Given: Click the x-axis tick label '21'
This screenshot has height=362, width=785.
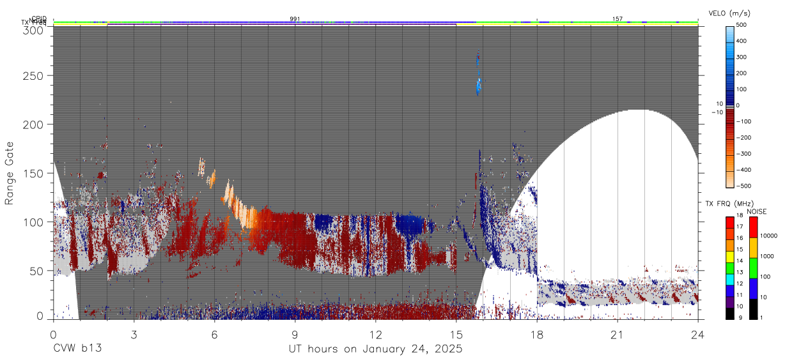Looking at the screenshot, I should (x=618, y=334).
